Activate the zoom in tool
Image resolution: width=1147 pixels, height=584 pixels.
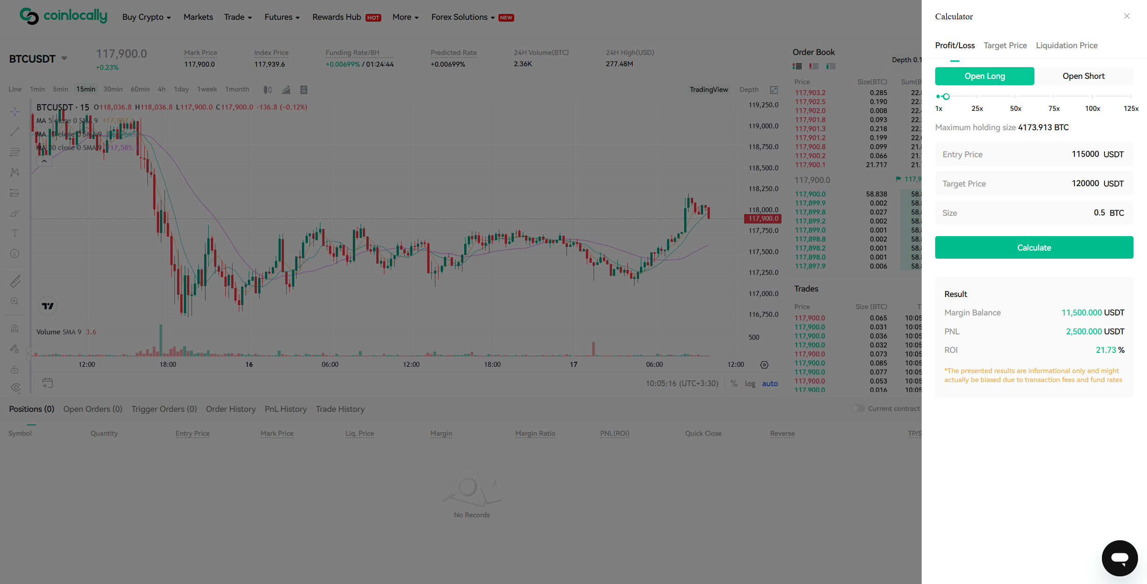click(x=15, y=301)
